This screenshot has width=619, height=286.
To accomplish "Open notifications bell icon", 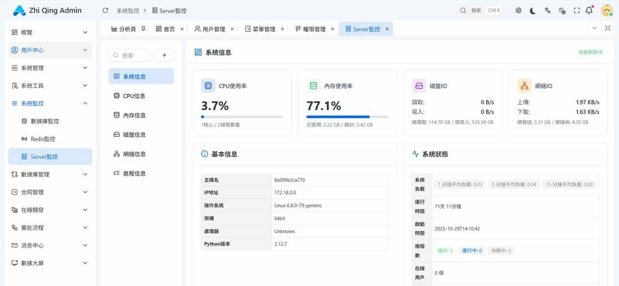I will pyautogui.click(x=588, y=10).
